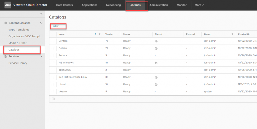Click the CentOS catalog name
The width and height of the screenshot is (257, 129).
[x=63, y=41]
